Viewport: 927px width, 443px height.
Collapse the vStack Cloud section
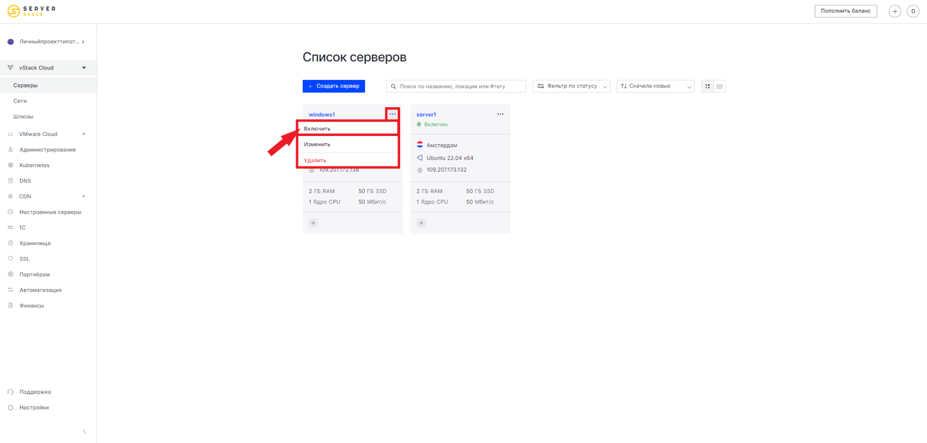tap(84, 68)
